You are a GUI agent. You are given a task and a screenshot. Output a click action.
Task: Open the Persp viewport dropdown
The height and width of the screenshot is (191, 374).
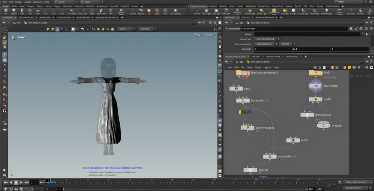click(198, 35)
